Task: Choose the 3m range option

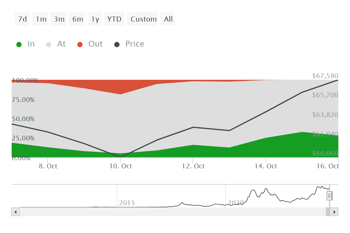Action: coord(59,19)
